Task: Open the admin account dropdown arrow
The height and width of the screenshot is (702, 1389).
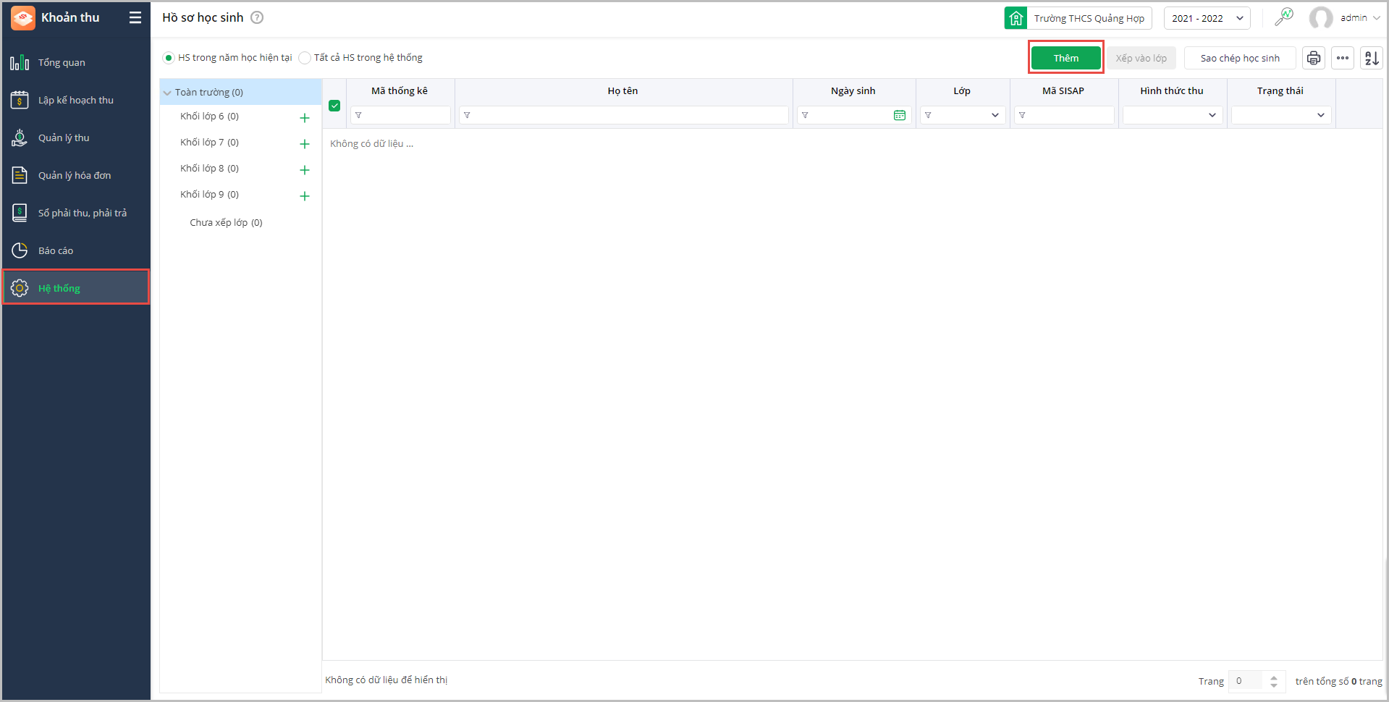Action: point(1376,18)
